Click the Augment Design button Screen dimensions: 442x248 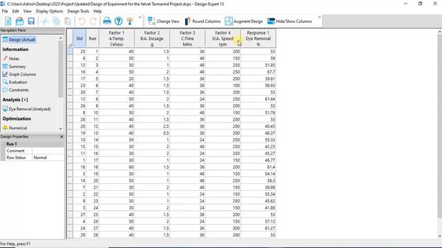click(244, 21)
